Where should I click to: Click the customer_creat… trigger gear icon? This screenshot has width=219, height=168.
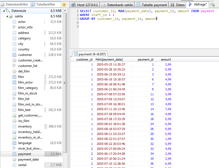tap(14, 60)
